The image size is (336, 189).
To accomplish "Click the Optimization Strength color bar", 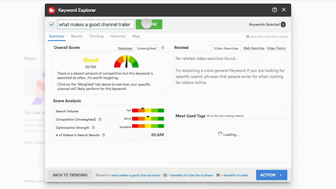I will 148,126.
